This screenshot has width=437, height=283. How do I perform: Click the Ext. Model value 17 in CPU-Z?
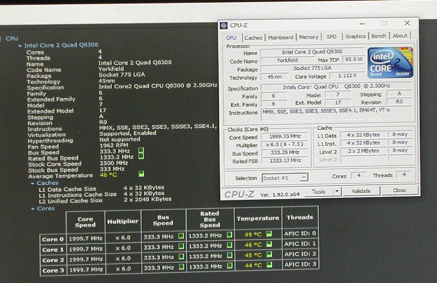(338, 103)
